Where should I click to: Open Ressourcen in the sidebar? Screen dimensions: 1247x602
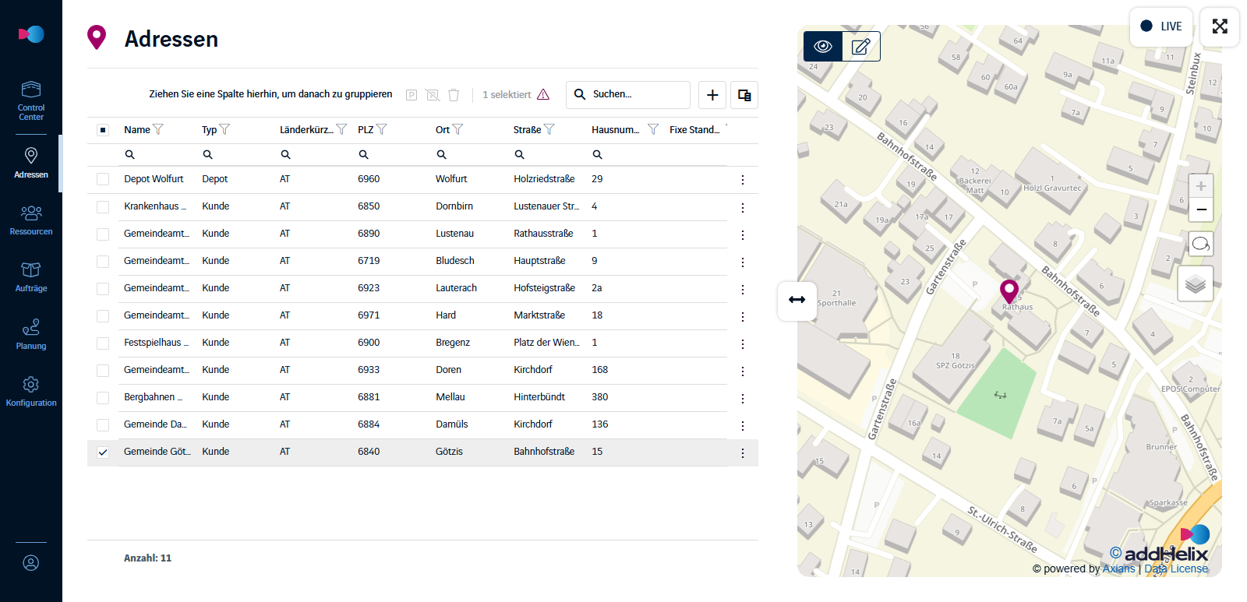click(x=31, y=220)
